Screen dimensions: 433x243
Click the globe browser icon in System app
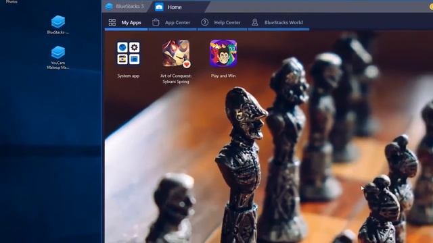[122, 47]
